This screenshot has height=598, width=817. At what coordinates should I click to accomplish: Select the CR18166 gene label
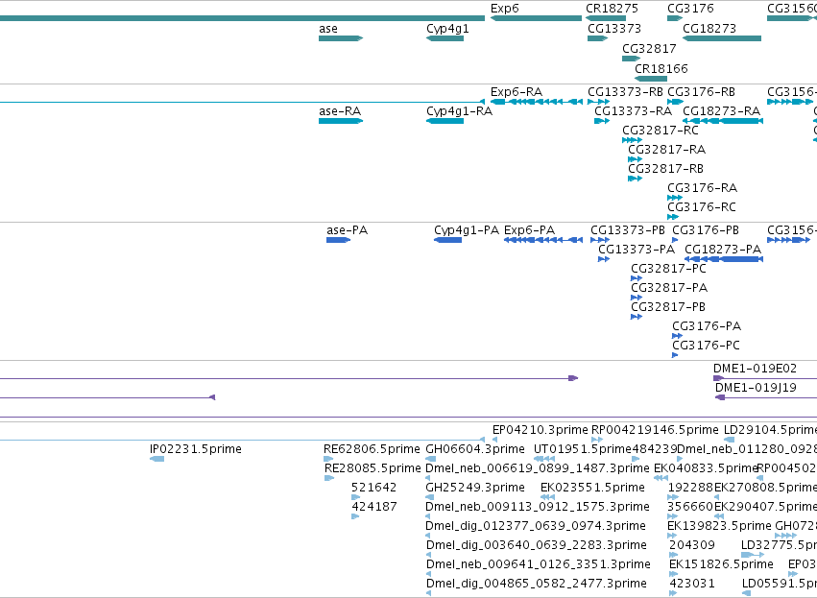coord(661,69)
